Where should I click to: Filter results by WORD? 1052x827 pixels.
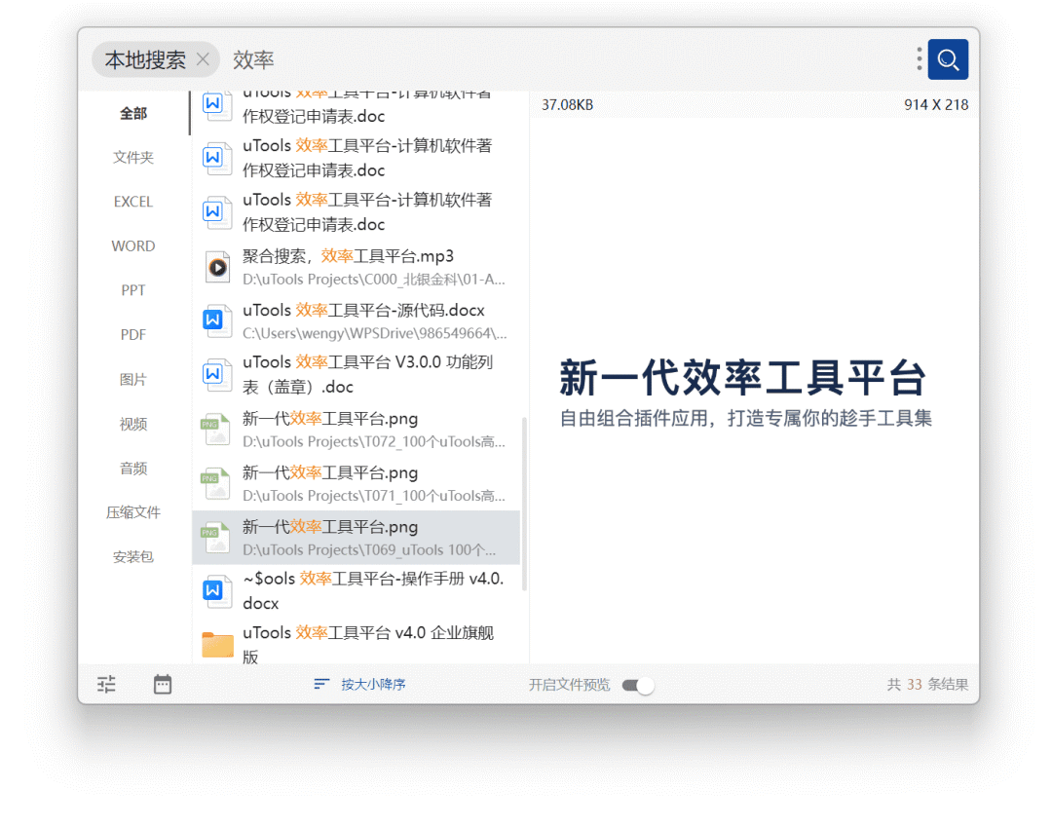(133, 246)
